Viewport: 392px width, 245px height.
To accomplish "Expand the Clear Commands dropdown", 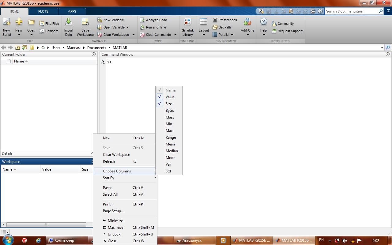I will (175, 35).
